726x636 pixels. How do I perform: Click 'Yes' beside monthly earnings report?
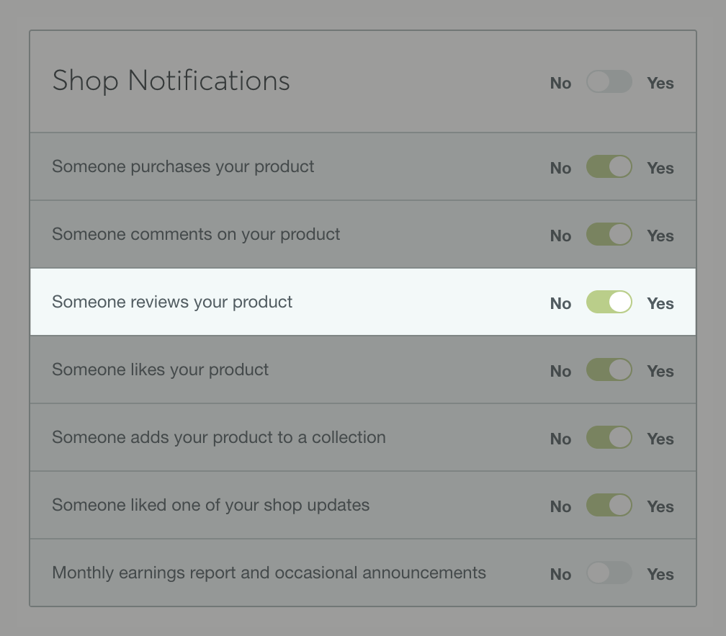[660, 574]
